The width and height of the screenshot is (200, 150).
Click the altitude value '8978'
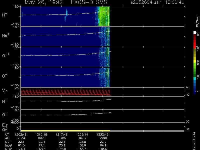[41, 138]
